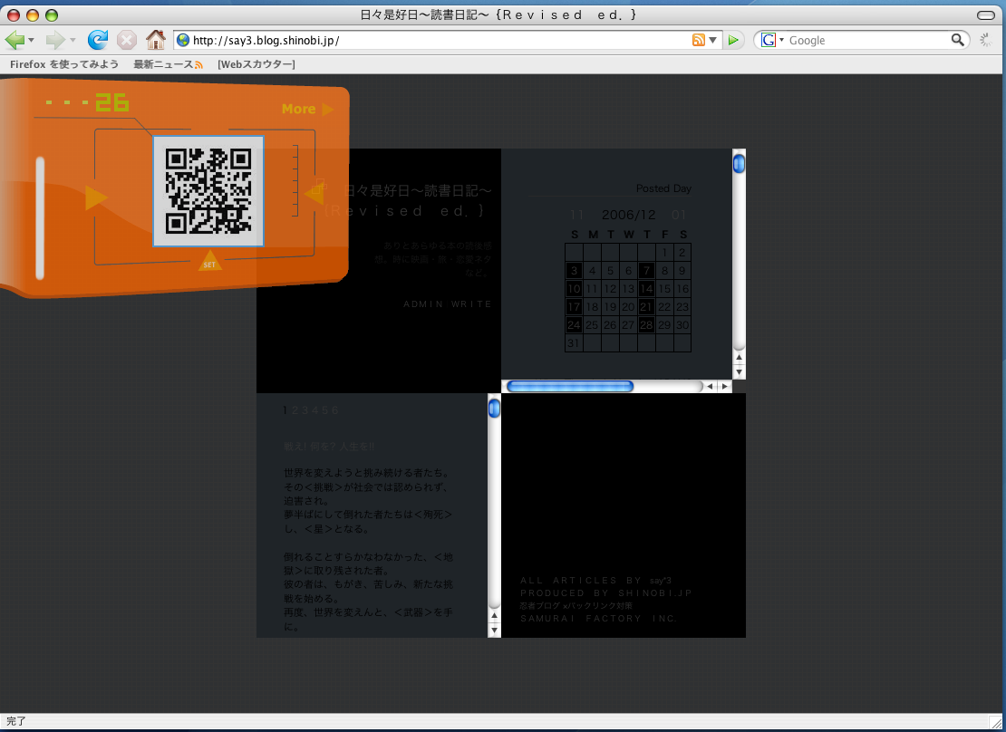Select calendar day 24
The image size is (1006, 732).
tap(575, 324)
